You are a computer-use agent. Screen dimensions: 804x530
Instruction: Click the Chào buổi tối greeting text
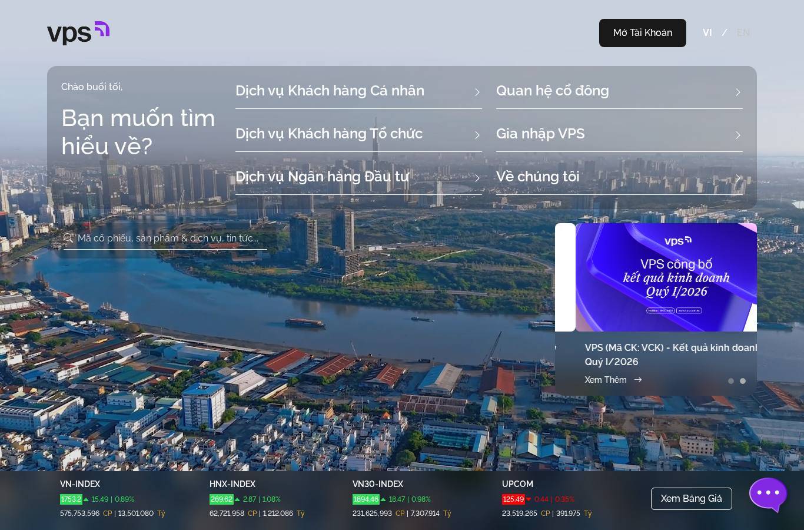click(x=92, y=87)
